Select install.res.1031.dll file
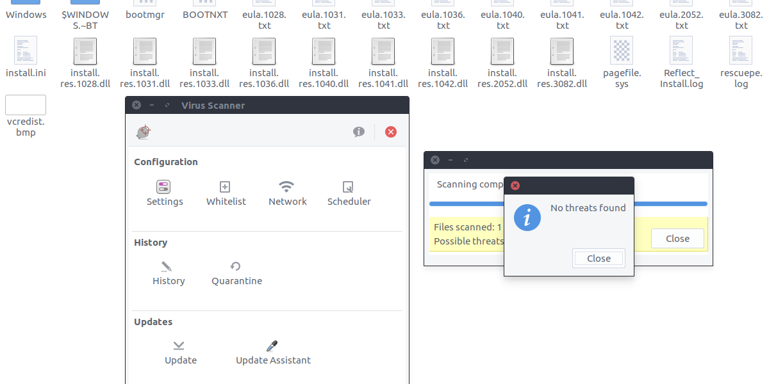Viewport: 769px width, 384px height. coord(145,63)
